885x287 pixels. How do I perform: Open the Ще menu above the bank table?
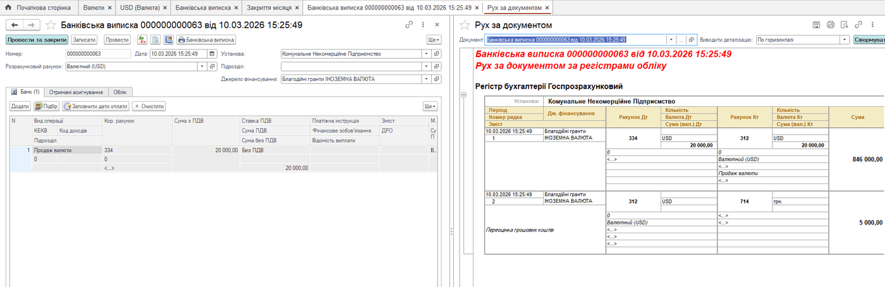(x=430, y=106)
